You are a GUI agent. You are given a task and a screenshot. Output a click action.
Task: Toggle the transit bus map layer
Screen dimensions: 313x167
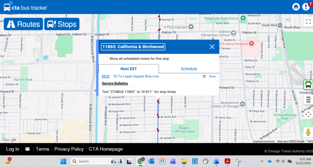(x=308, y=85)
